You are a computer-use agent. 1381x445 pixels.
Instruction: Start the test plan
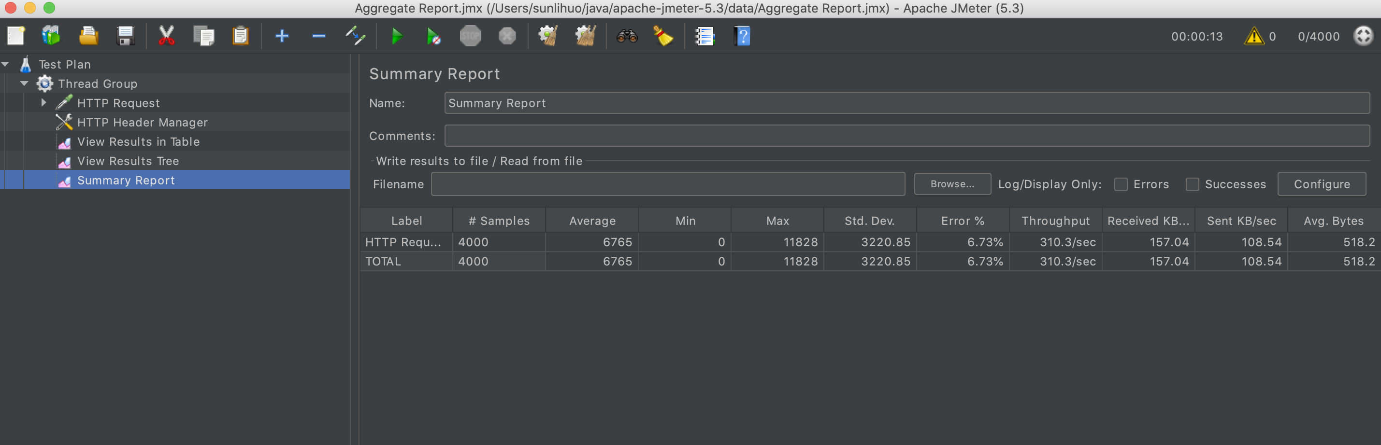tap(397, 36)
